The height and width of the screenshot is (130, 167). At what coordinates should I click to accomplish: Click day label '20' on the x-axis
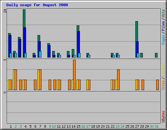tap(103, 126)
